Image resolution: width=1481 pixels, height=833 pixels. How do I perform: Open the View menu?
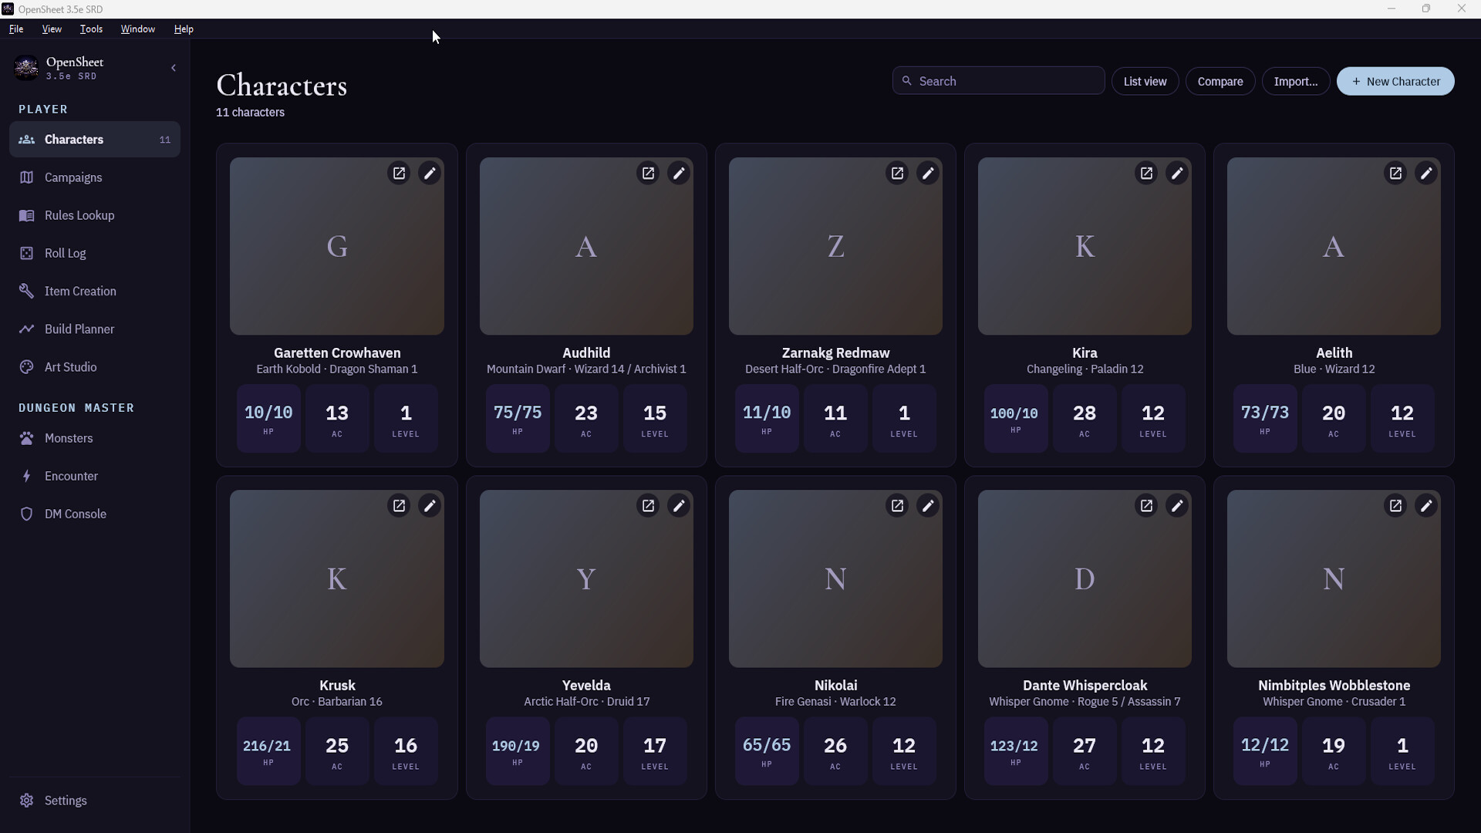tap(52, 29)
